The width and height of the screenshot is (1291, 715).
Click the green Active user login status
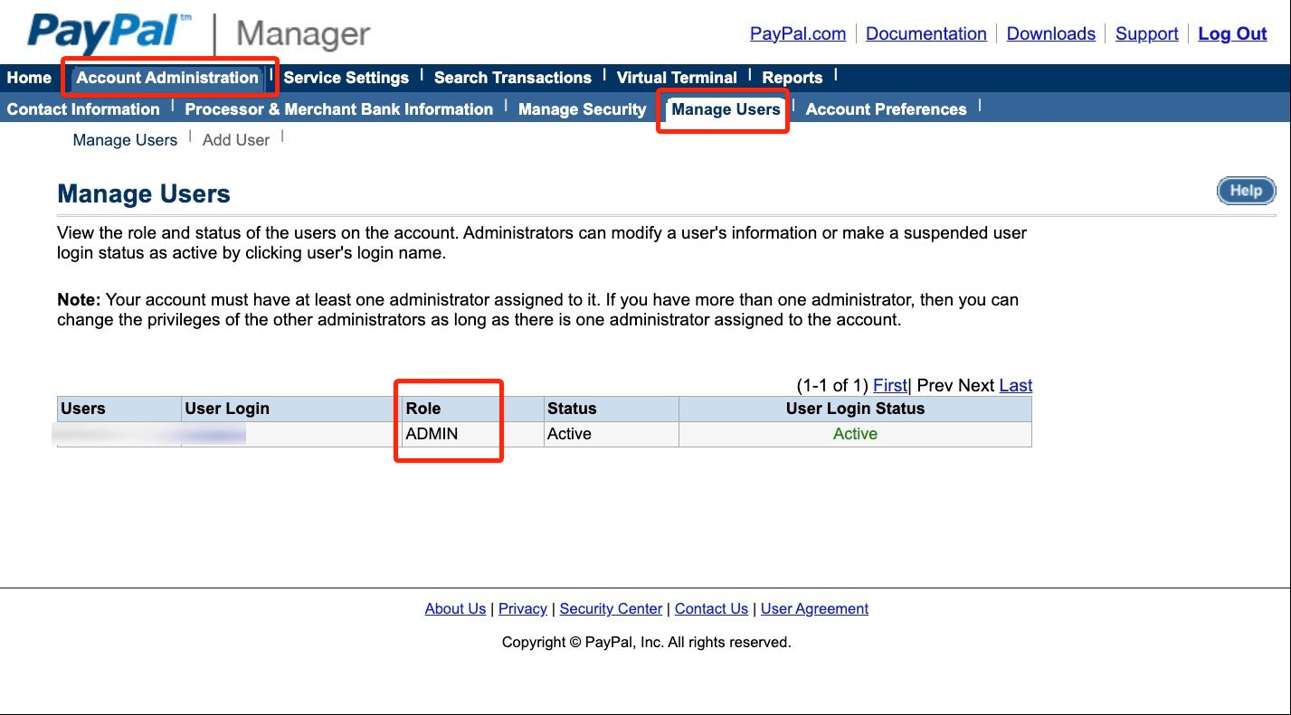pyautogui.click(x=855, y=434)
